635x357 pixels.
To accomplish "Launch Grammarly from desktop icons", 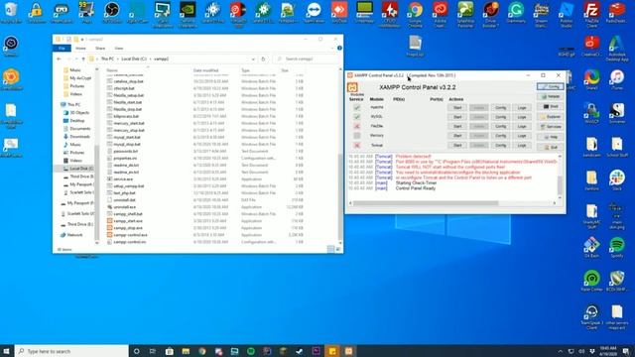I will pos(516,12).
